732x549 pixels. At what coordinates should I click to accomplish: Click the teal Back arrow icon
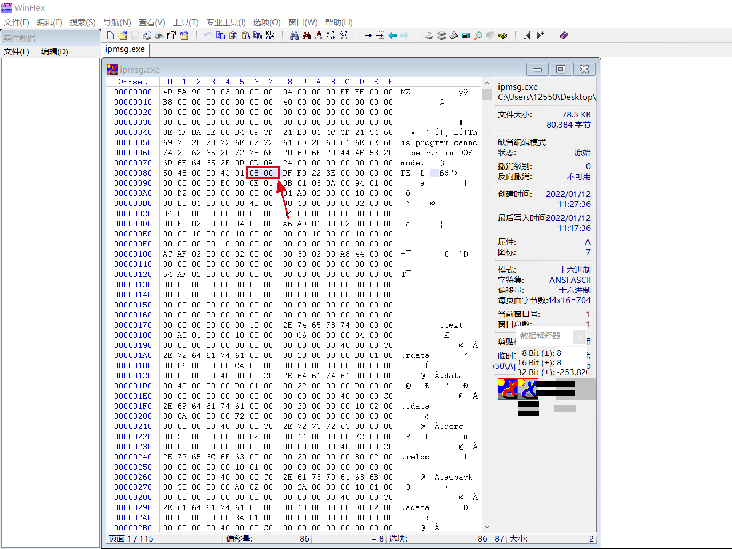point(392,36)
